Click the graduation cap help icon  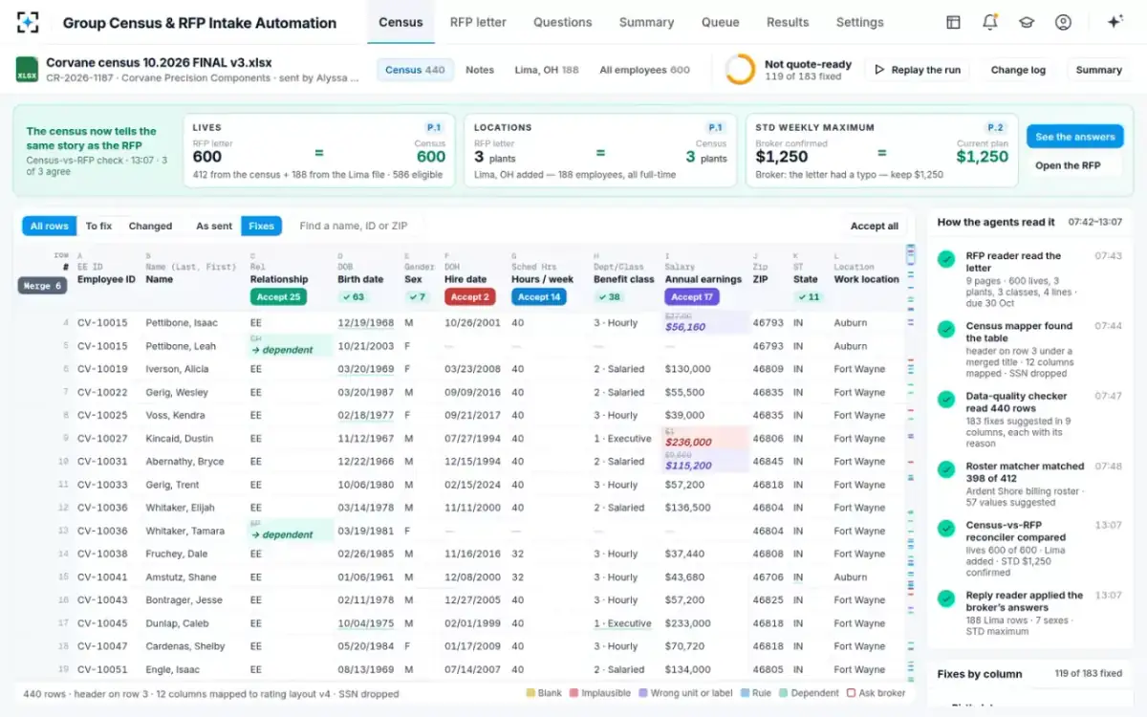pyautogui.click(x=1027, y=22)
